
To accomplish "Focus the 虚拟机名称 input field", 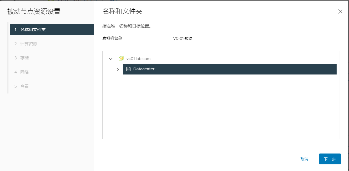I will pyautogui.click(x=209, y=39).
